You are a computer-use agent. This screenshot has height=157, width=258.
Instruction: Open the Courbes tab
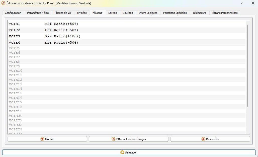click(x=128, y=13)
